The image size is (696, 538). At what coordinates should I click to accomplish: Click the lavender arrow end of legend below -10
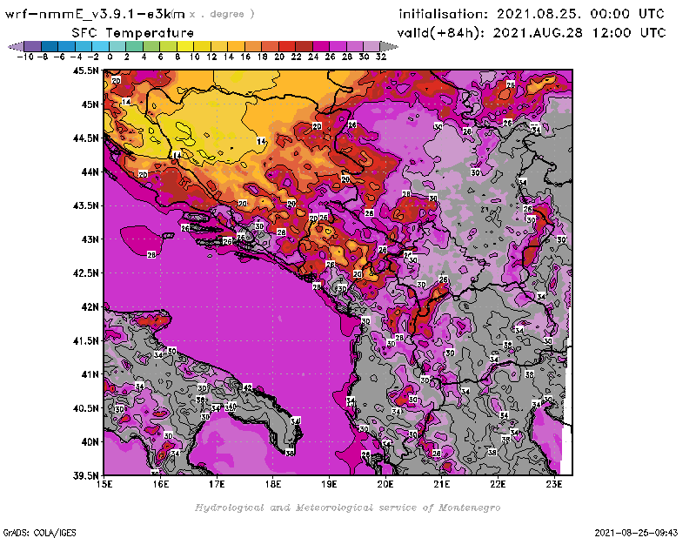(16, 46)
